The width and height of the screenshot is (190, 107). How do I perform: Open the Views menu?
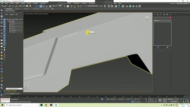point(23,3)
